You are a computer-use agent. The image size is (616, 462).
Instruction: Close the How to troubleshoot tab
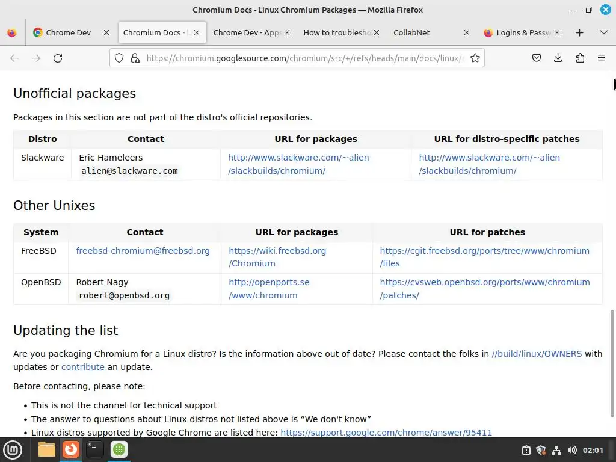click(377, 32)
